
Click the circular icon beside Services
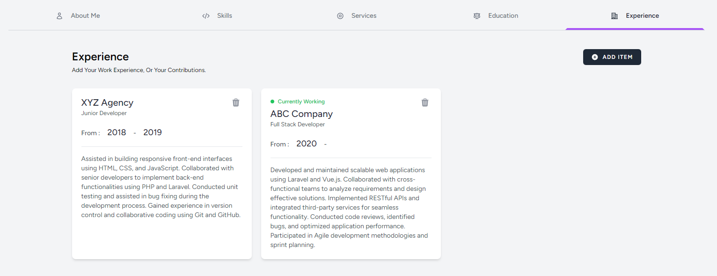[x=340, y=16]
